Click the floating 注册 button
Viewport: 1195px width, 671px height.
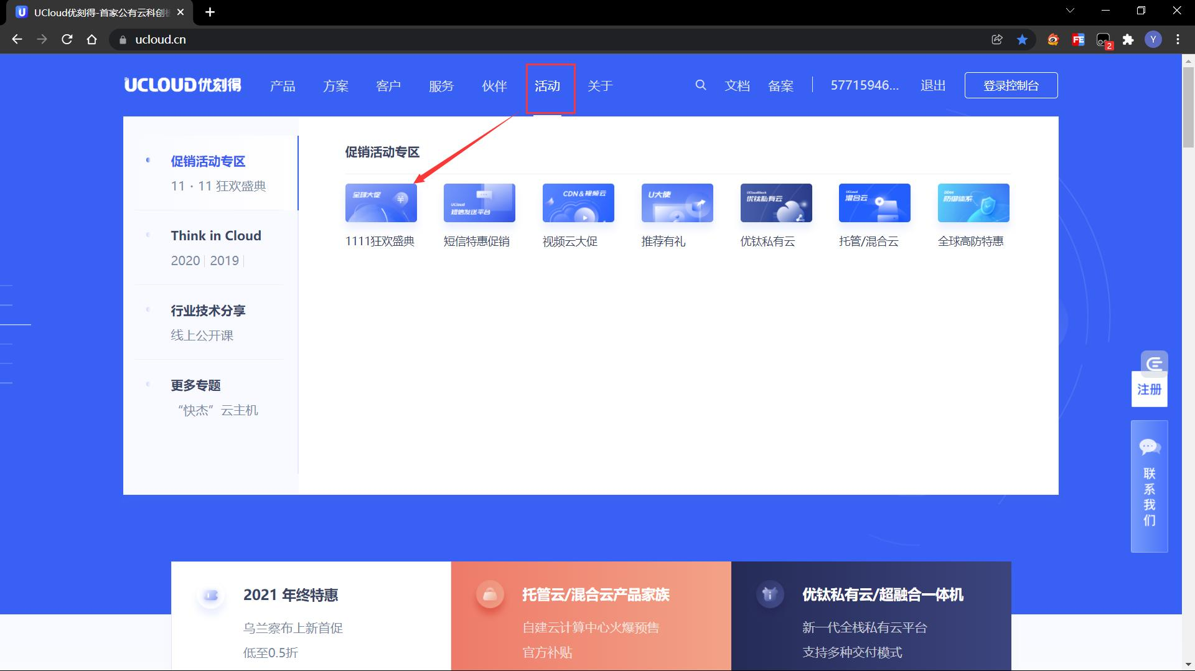(1149, 390)
